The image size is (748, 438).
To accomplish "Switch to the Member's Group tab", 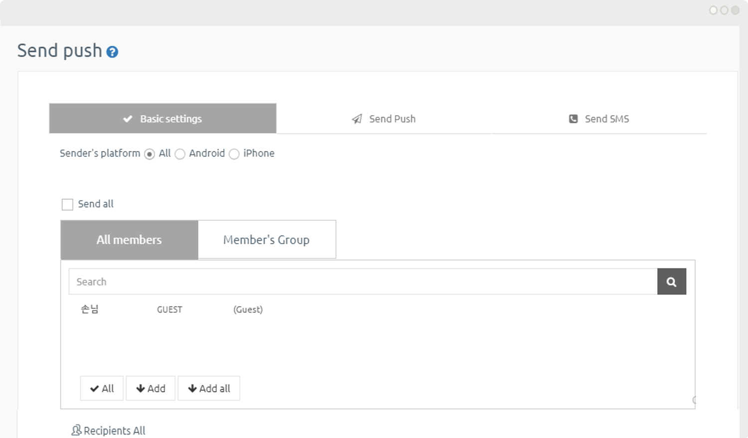I will (266, 240).
